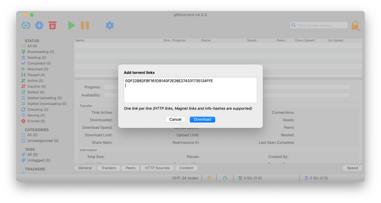Select the Checking (0) status filter

(x=35, y=110)
